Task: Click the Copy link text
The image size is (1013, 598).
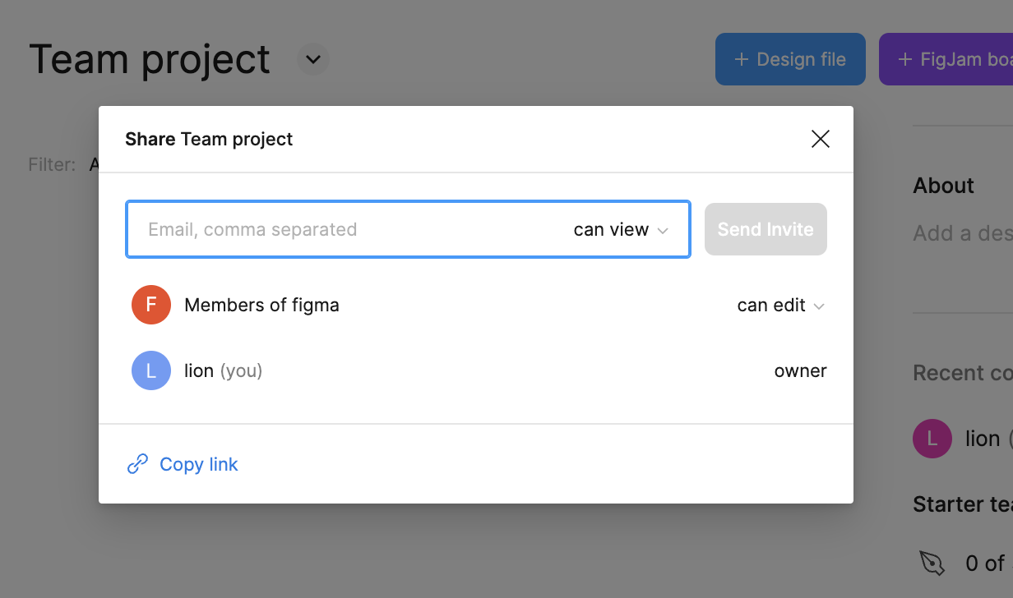Action: (x=198, y=464)
